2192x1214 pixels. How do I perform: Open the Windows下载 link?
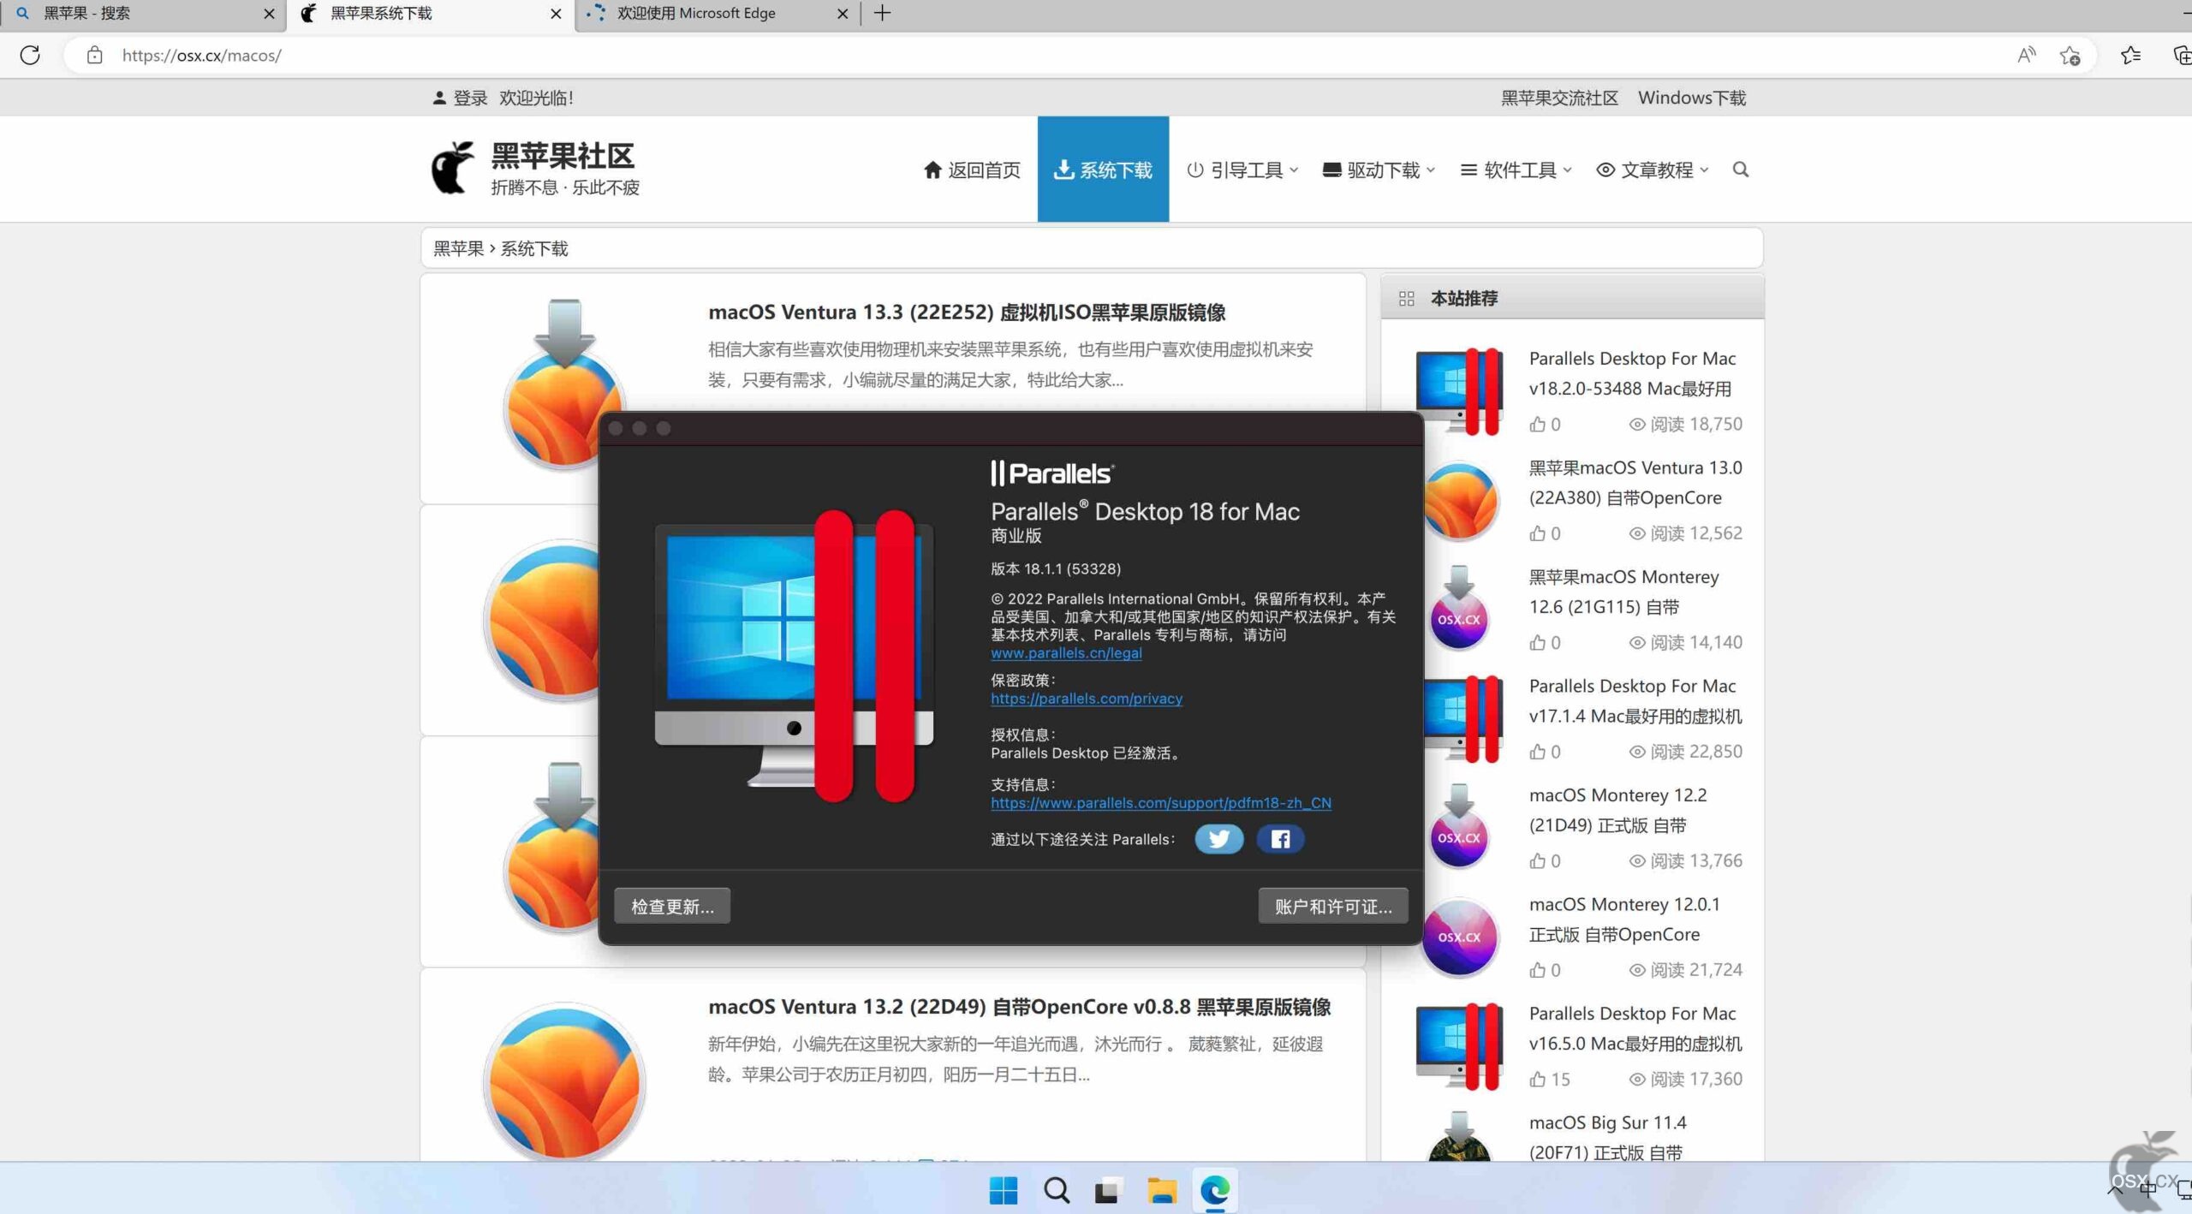click(1692, 98)
